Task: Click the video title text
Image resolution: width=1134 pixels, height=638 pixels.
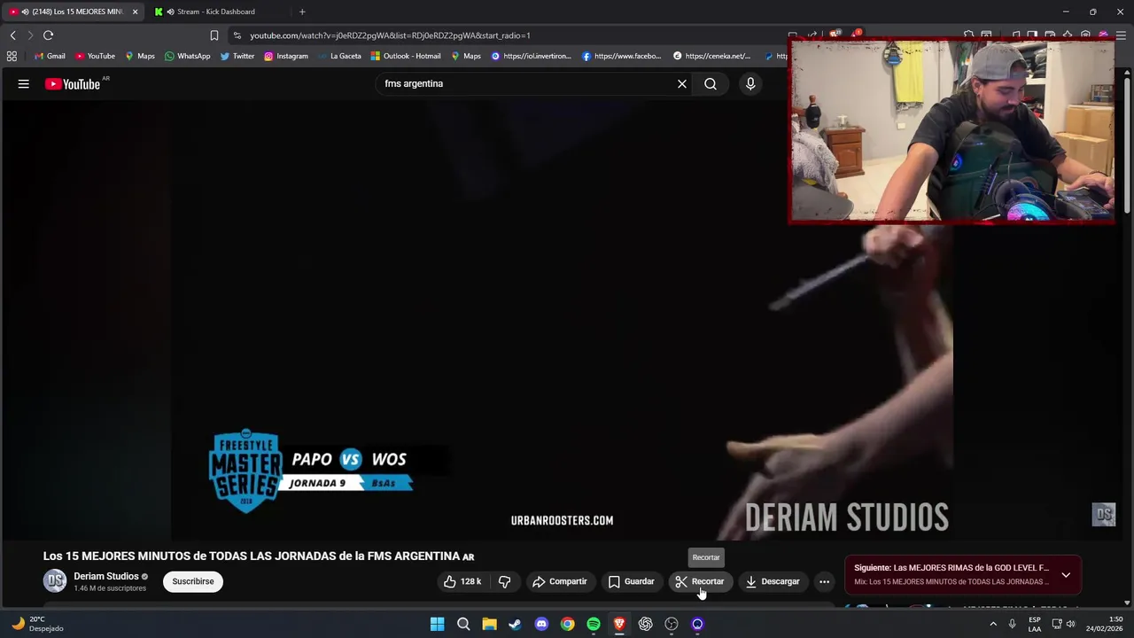Action: click(259, 556)
